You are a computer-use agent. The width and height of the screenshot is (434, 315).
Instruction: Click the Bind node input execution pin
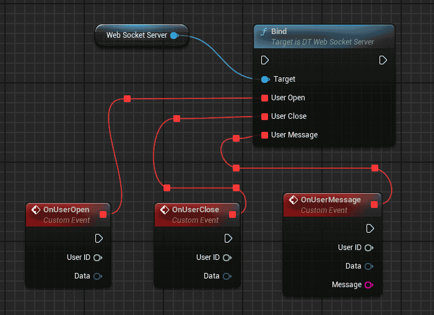tap(265, 60)
